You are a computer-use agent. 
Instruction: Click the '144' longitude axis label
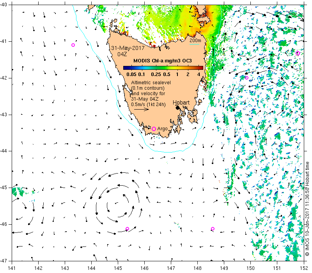click(91, 268)
